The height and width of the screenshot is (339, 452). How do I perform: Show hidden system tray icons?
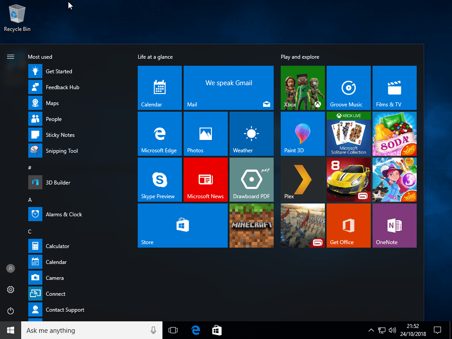tap(371, 330)
